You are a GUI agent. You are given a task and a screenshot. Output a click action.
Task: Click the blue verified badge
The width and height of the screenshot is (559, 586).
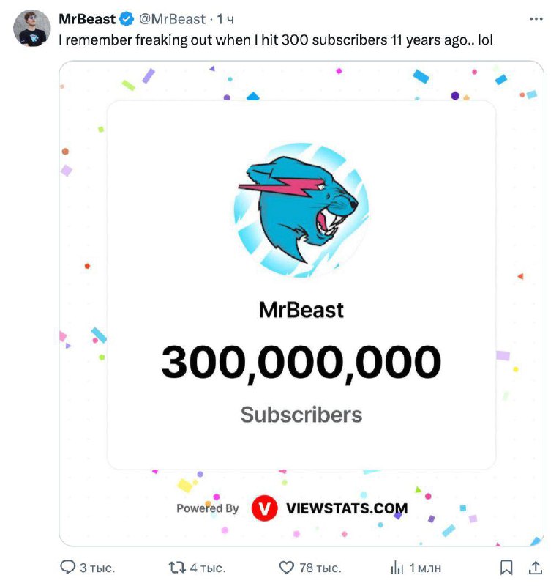pos(127,19)
